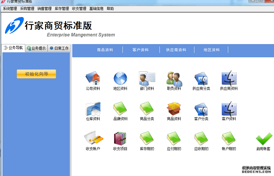
Task: Click 商品资料 in the blue header bar
Action: pos(105,50)
